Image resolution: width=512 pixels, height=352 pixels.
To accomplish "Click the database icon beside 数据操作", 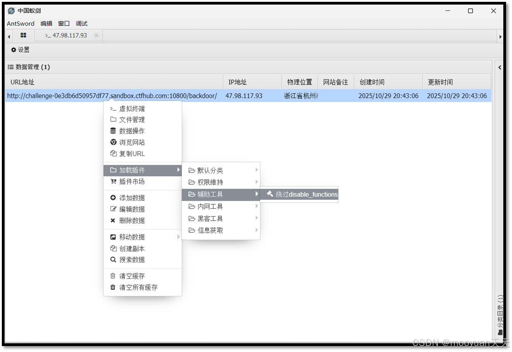I will [x=113, y=131].
